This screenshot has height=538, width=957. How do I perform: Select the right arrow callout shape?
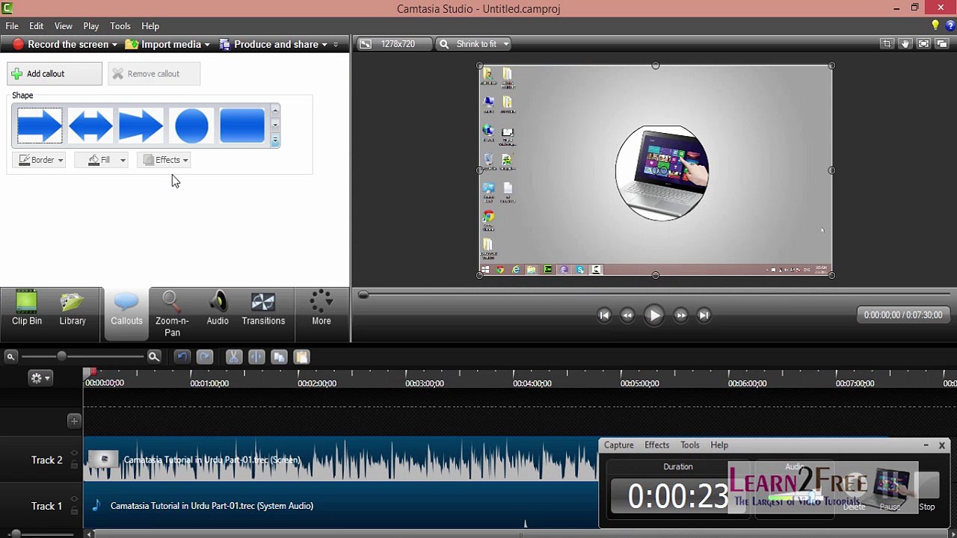pyautogui.click(x=40, y=126)
